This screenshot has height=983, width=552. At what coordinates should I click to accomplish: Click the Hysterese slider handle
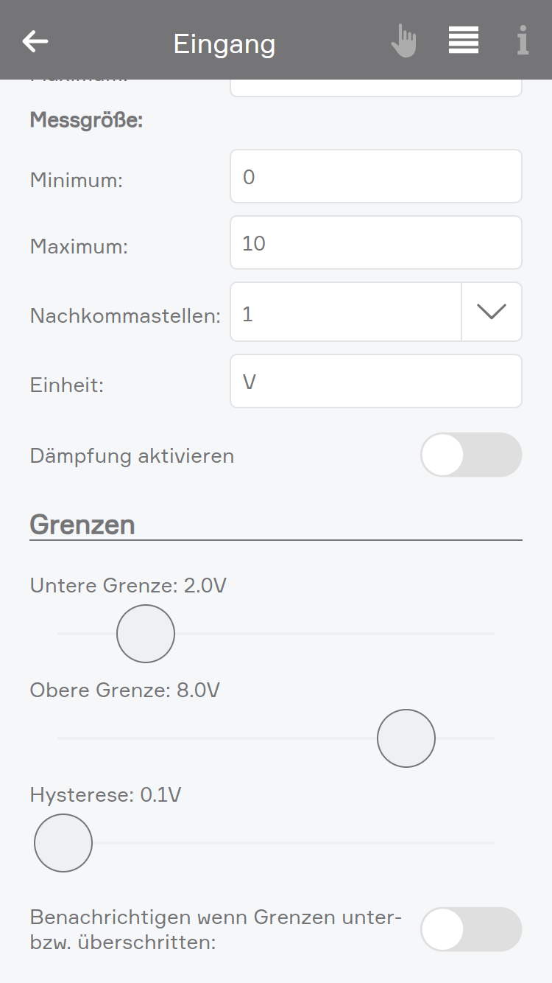63,843
